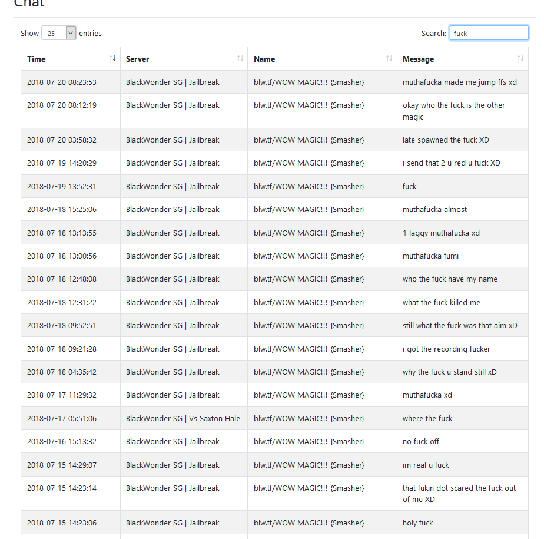The image size is (544, 539).
Task: Click the Name column sort arrows icon
Action: [x=389, y=58]
